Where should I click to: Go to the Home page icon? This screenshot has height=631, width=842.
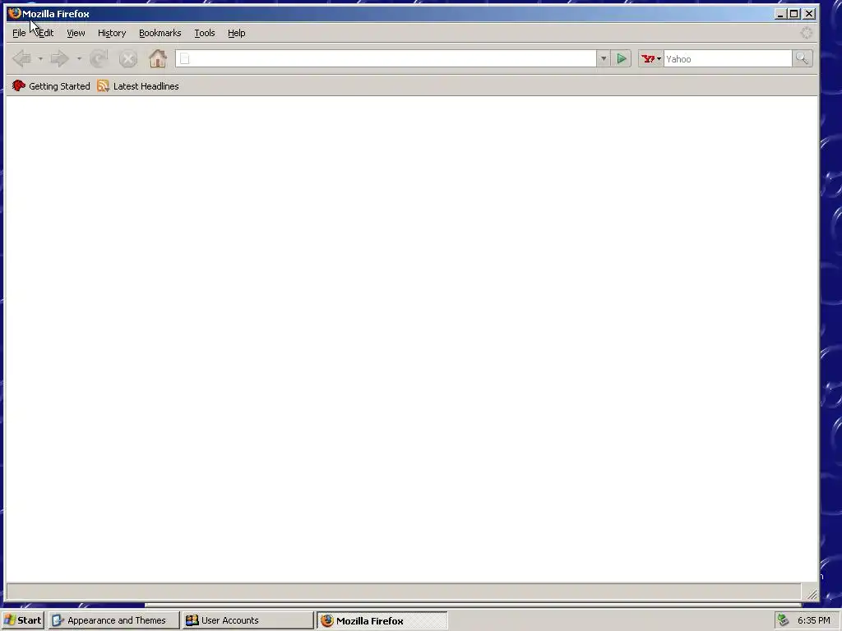(158, 58)
